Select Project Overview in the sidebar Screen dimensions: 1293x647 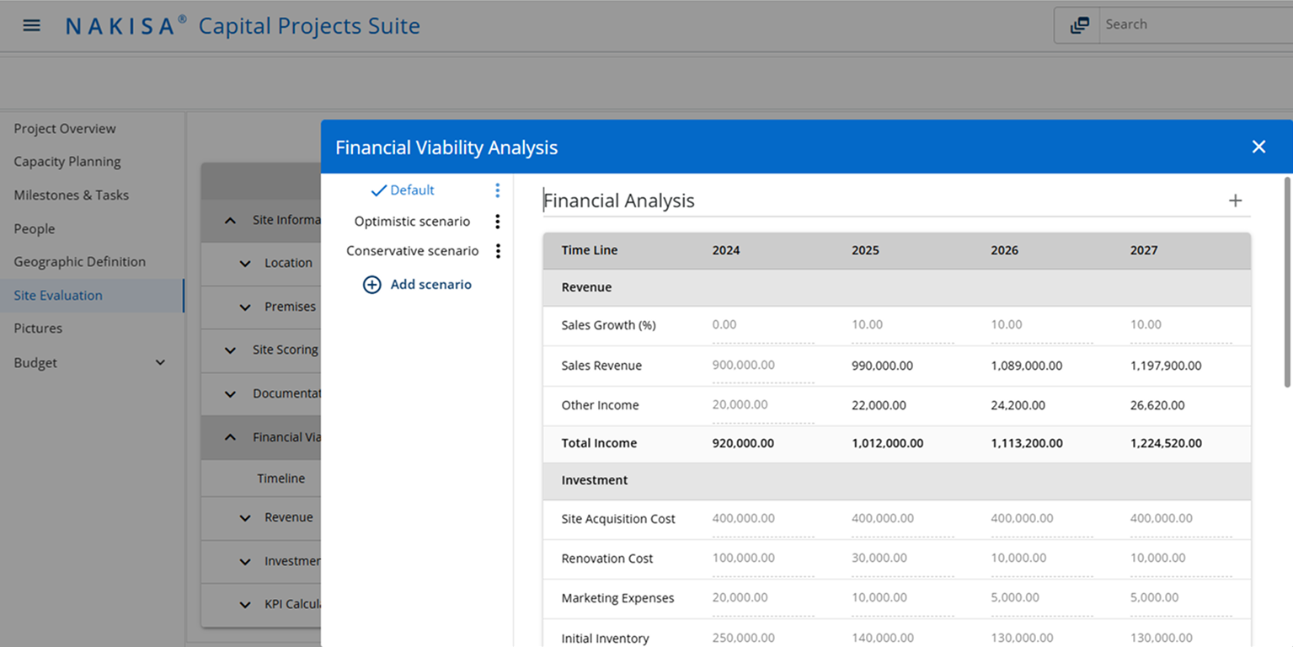click(64, 128)
